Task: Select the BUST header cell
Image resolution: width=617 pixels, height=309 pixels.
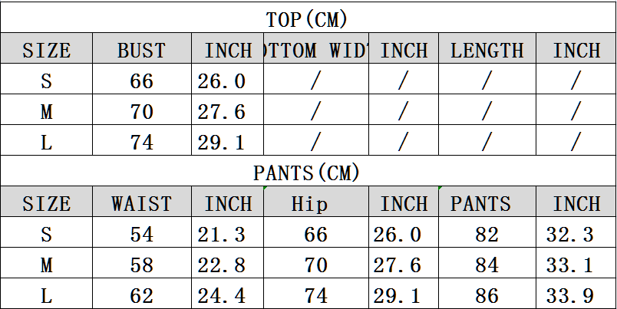Action: [x=142, y=48]
